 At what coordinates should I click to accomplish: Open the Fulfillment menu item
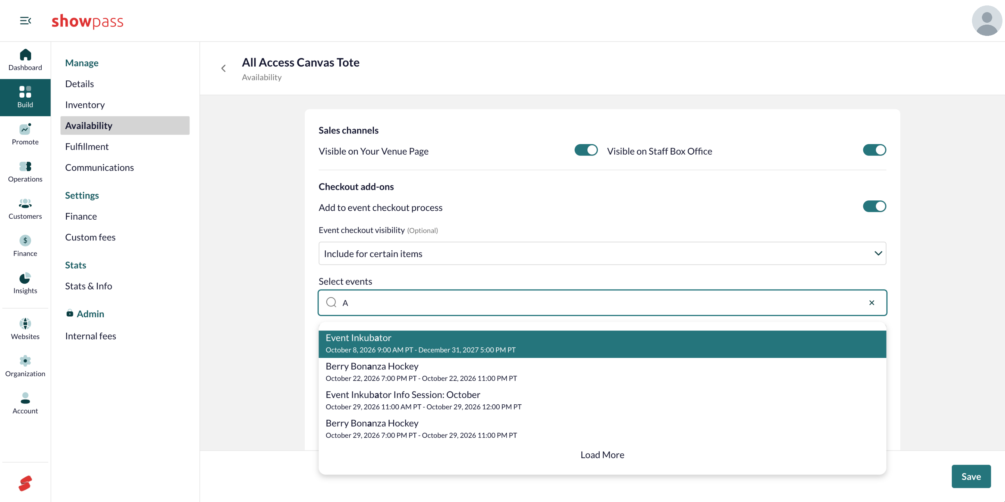(x=87, y=147)
